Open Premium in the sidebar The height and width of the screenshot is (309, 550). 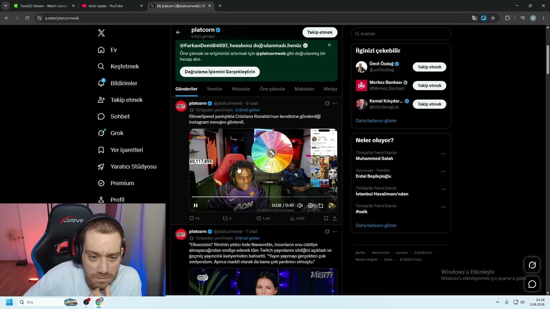click(116, 183)
